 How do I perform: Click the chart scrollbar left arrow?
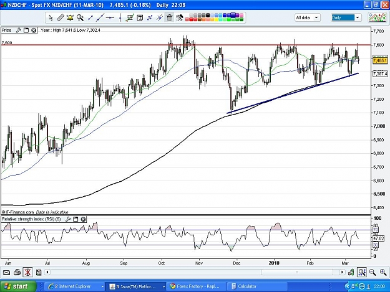tap(47, 273)
